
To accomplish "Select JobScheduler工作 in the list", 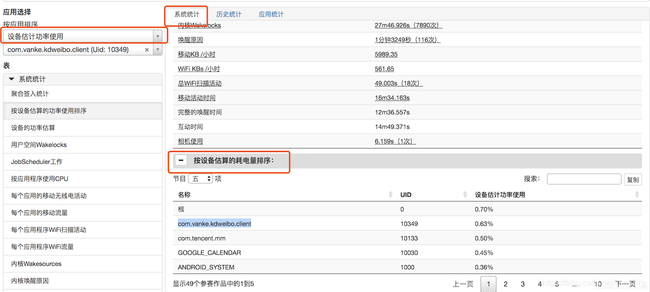I will 82,162.
